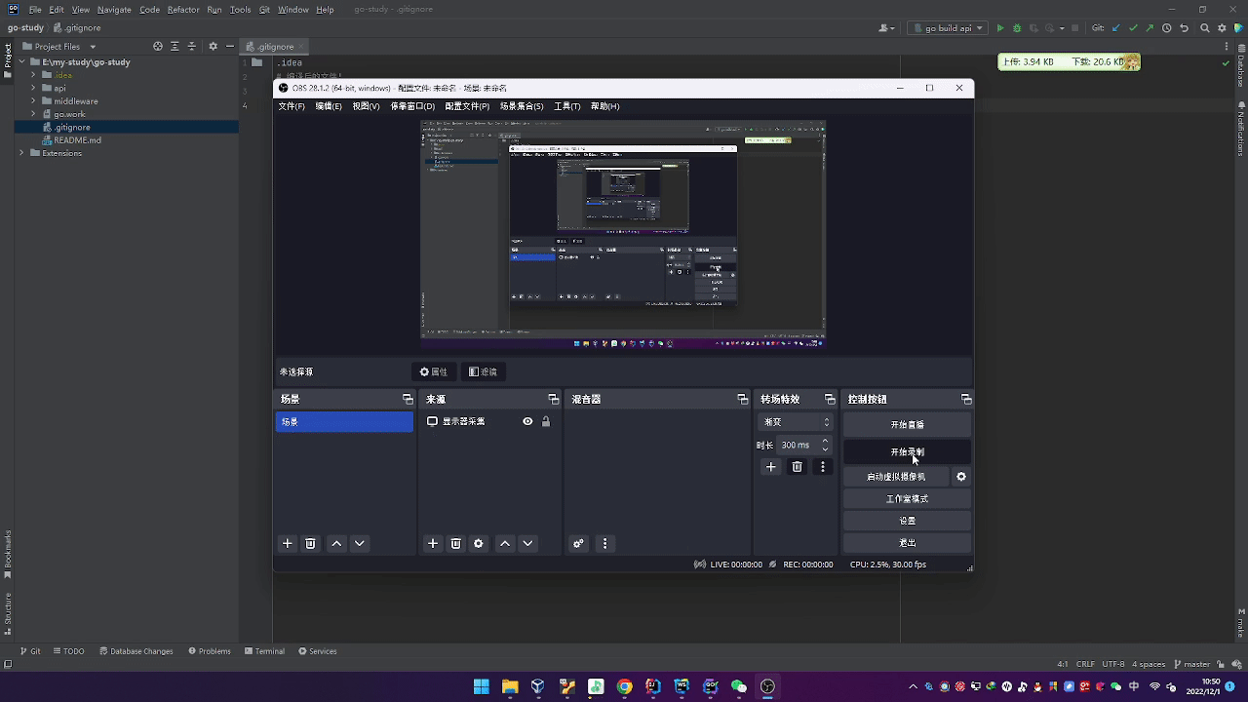1248x702 pixels.
Task: Open source properties gear in 来源 panel toolbar
Action: pyautogui.click(x=478, y=543)
